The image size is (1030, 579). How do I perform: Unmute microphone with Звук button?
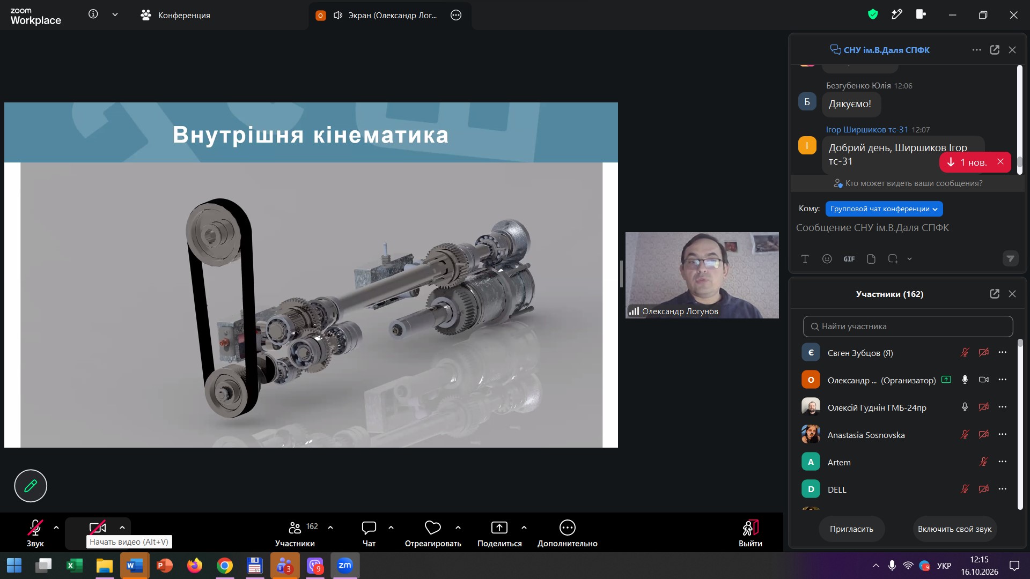point(35,533)
